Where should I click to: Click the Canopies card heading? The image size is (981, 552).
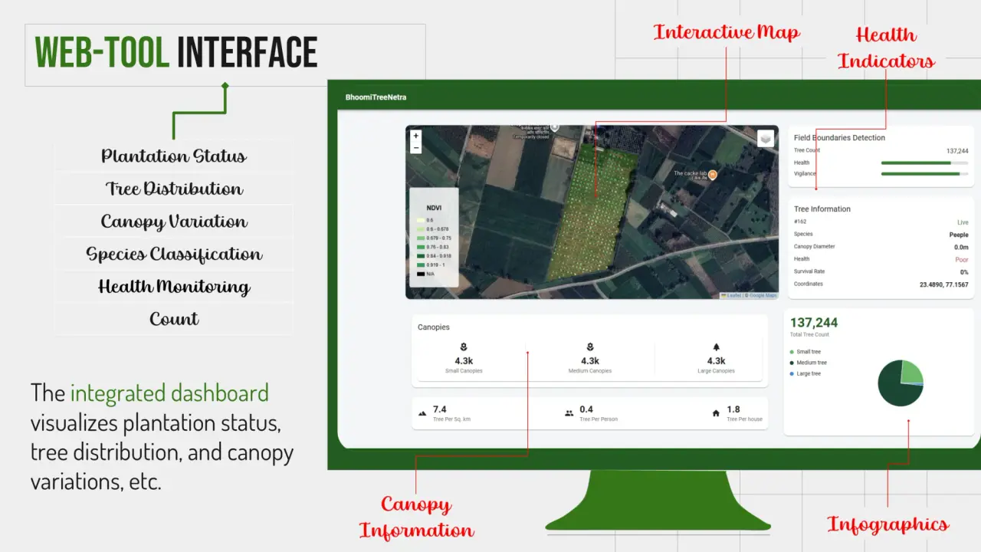pyautogui.click(x=434, y=327)
